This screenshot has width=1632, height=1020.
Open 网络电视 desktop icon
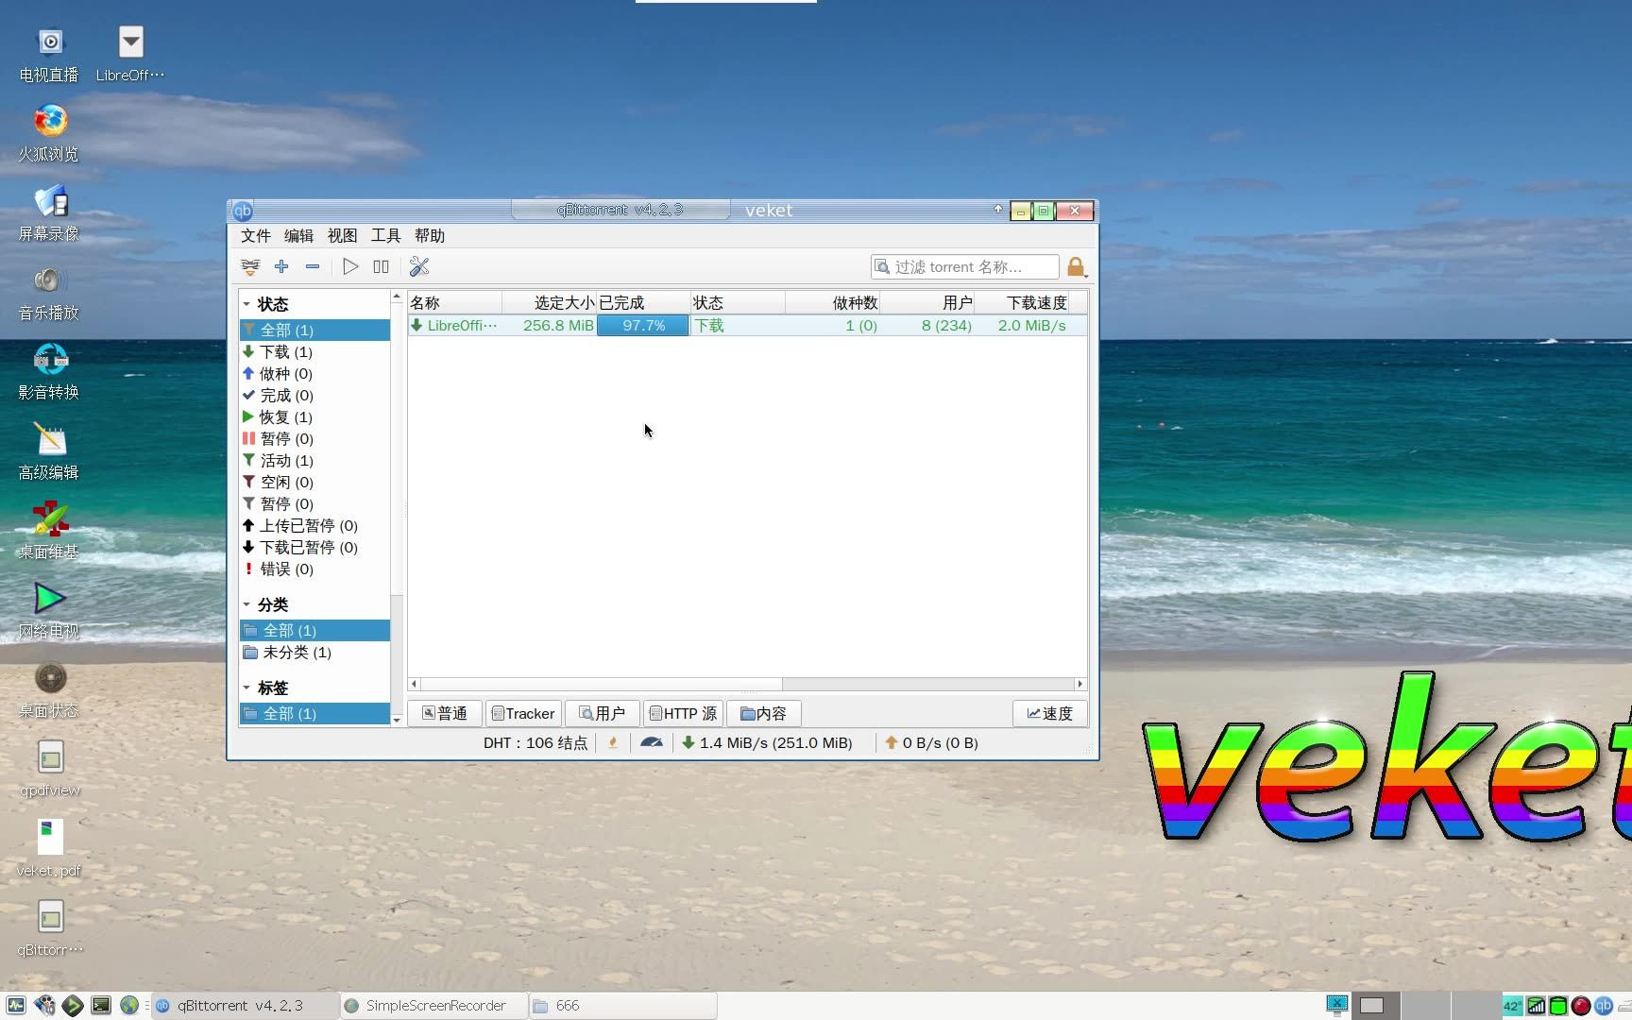click(x=49, y=612)
